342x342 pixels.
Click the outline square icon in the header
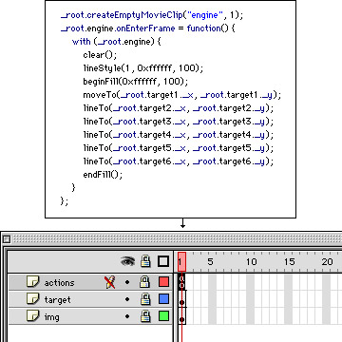163,262
